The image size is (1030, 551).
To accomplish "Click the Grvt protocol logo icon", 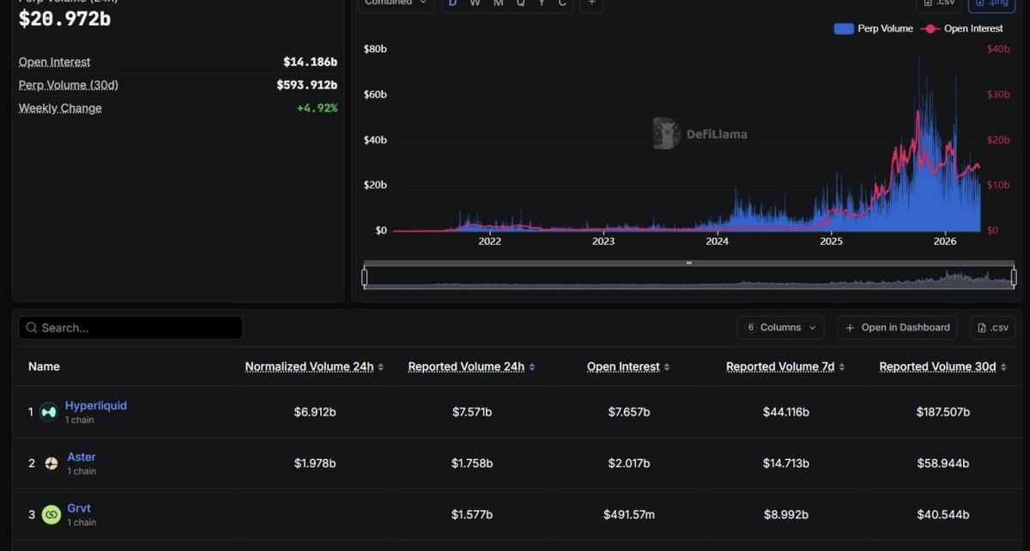I will point(51,514).
